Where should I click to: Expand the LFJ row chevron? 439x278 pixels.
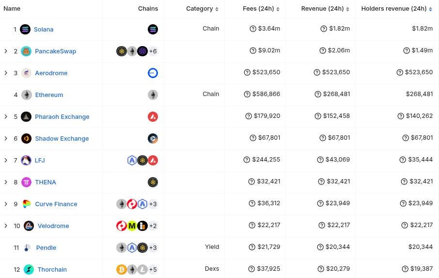(6, 160)
